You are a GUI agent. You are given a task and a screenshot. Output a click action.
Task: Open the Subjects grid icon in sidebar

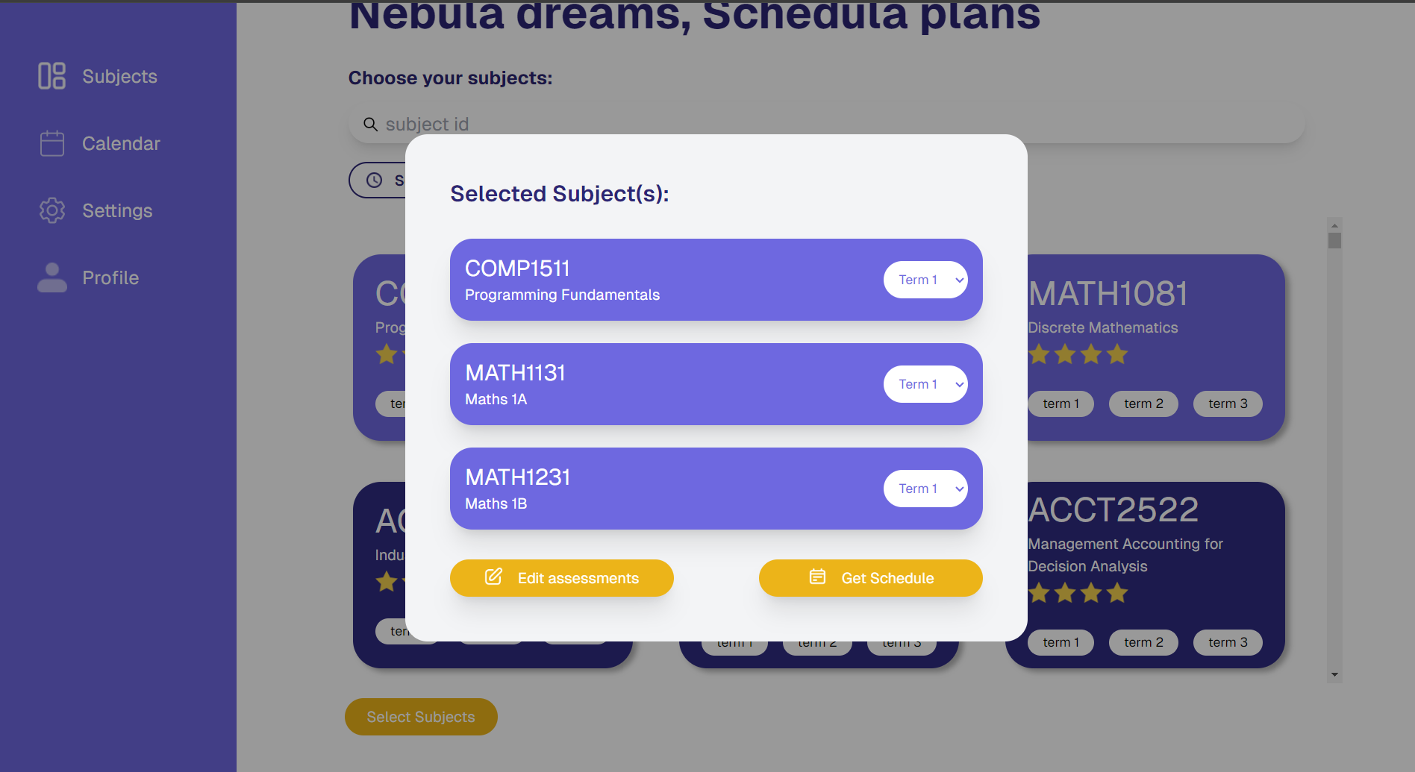tap(51, 76)
